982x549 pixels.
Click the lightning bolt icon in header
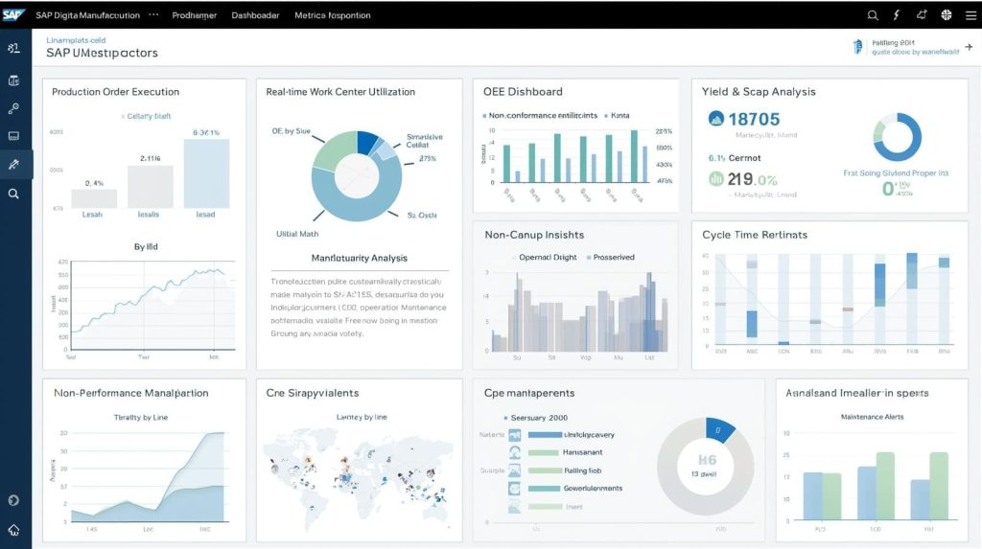pos(897,15)
